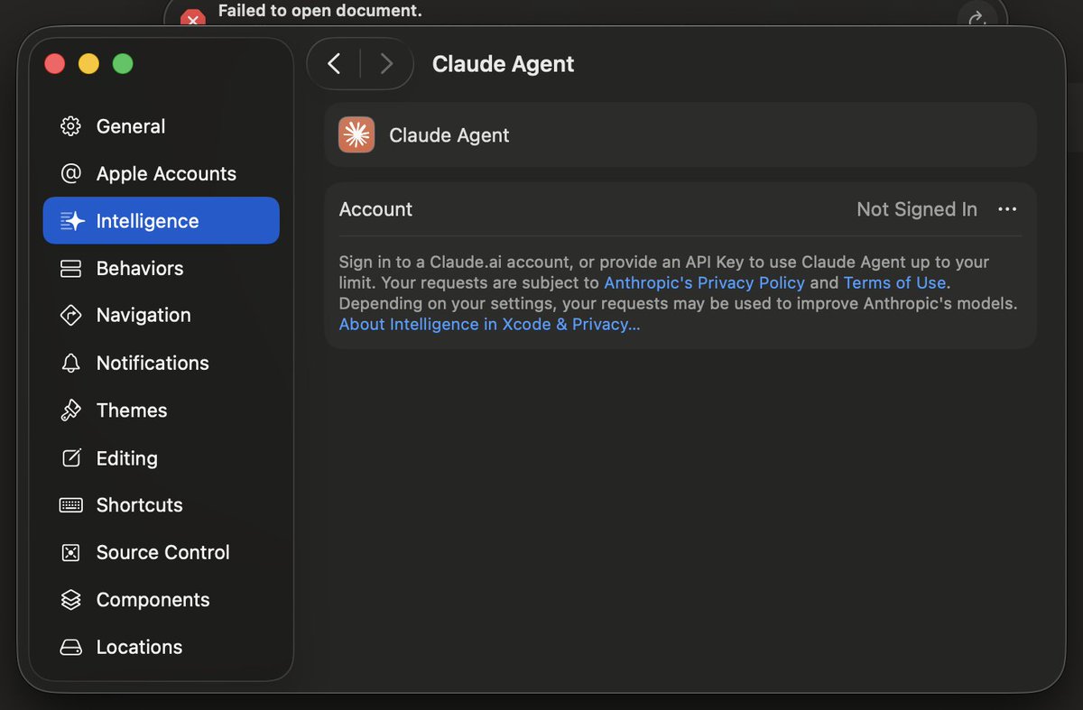Open About Intelligence in Xcode & Privacy link
This screenshot has width=1083, height=710.
(489, 324)
